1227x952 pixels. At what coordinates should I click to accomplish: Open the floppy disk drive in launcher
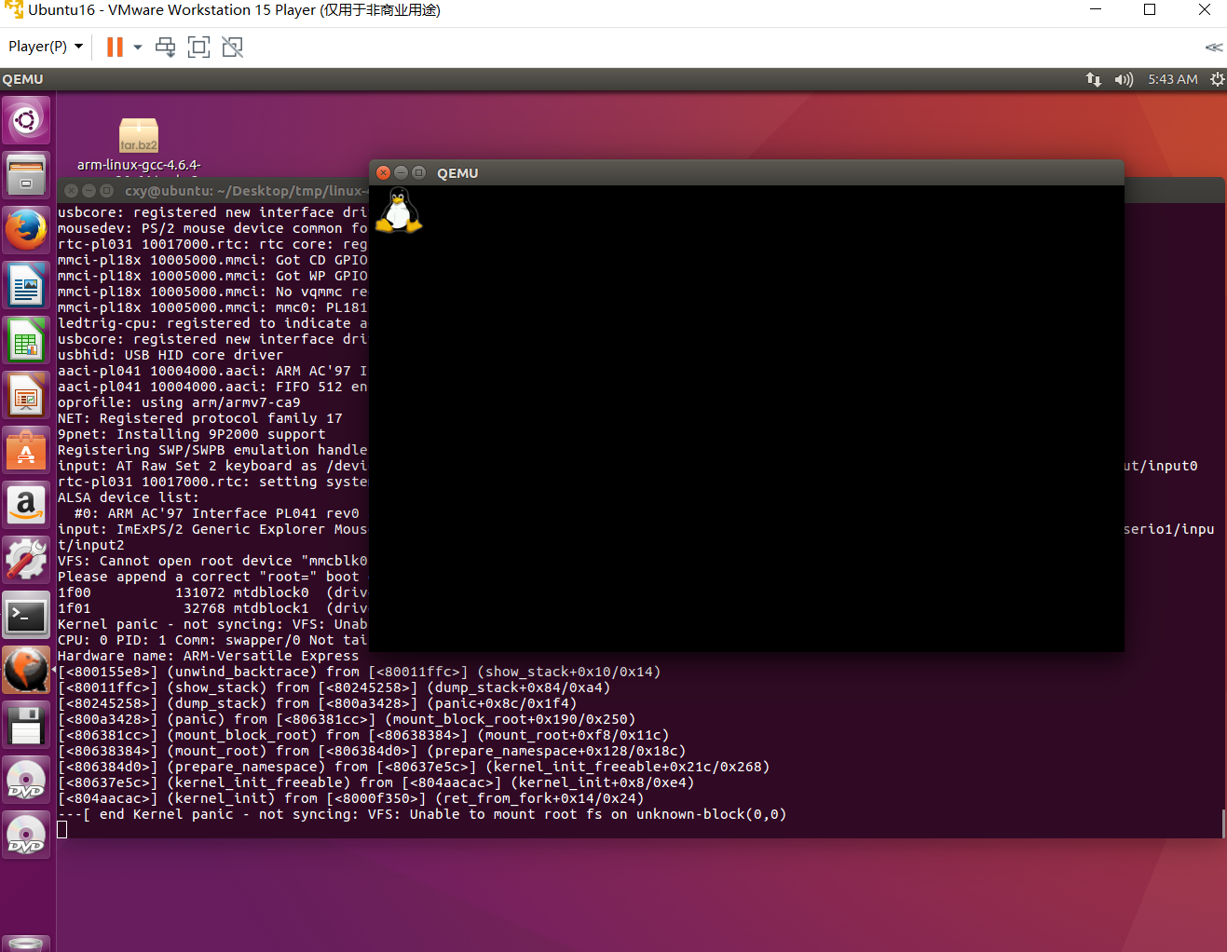(x=26, y=724)
